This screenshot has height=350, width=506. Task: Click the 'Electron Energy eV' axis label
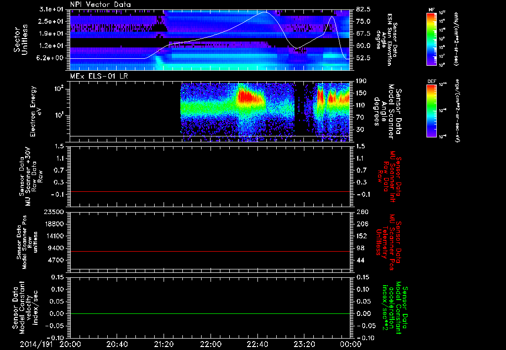[36, 111]
